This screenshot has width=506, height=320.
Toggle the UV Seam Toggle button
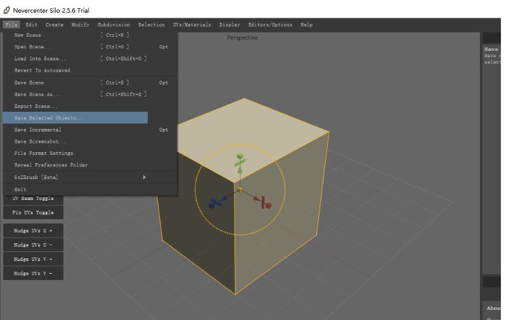click(x=33, y=199)
